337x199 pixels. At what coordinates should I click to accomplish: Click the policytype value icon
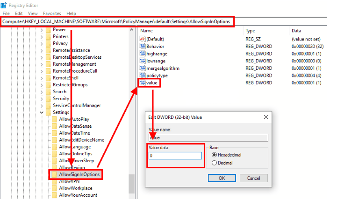[143, 75]
